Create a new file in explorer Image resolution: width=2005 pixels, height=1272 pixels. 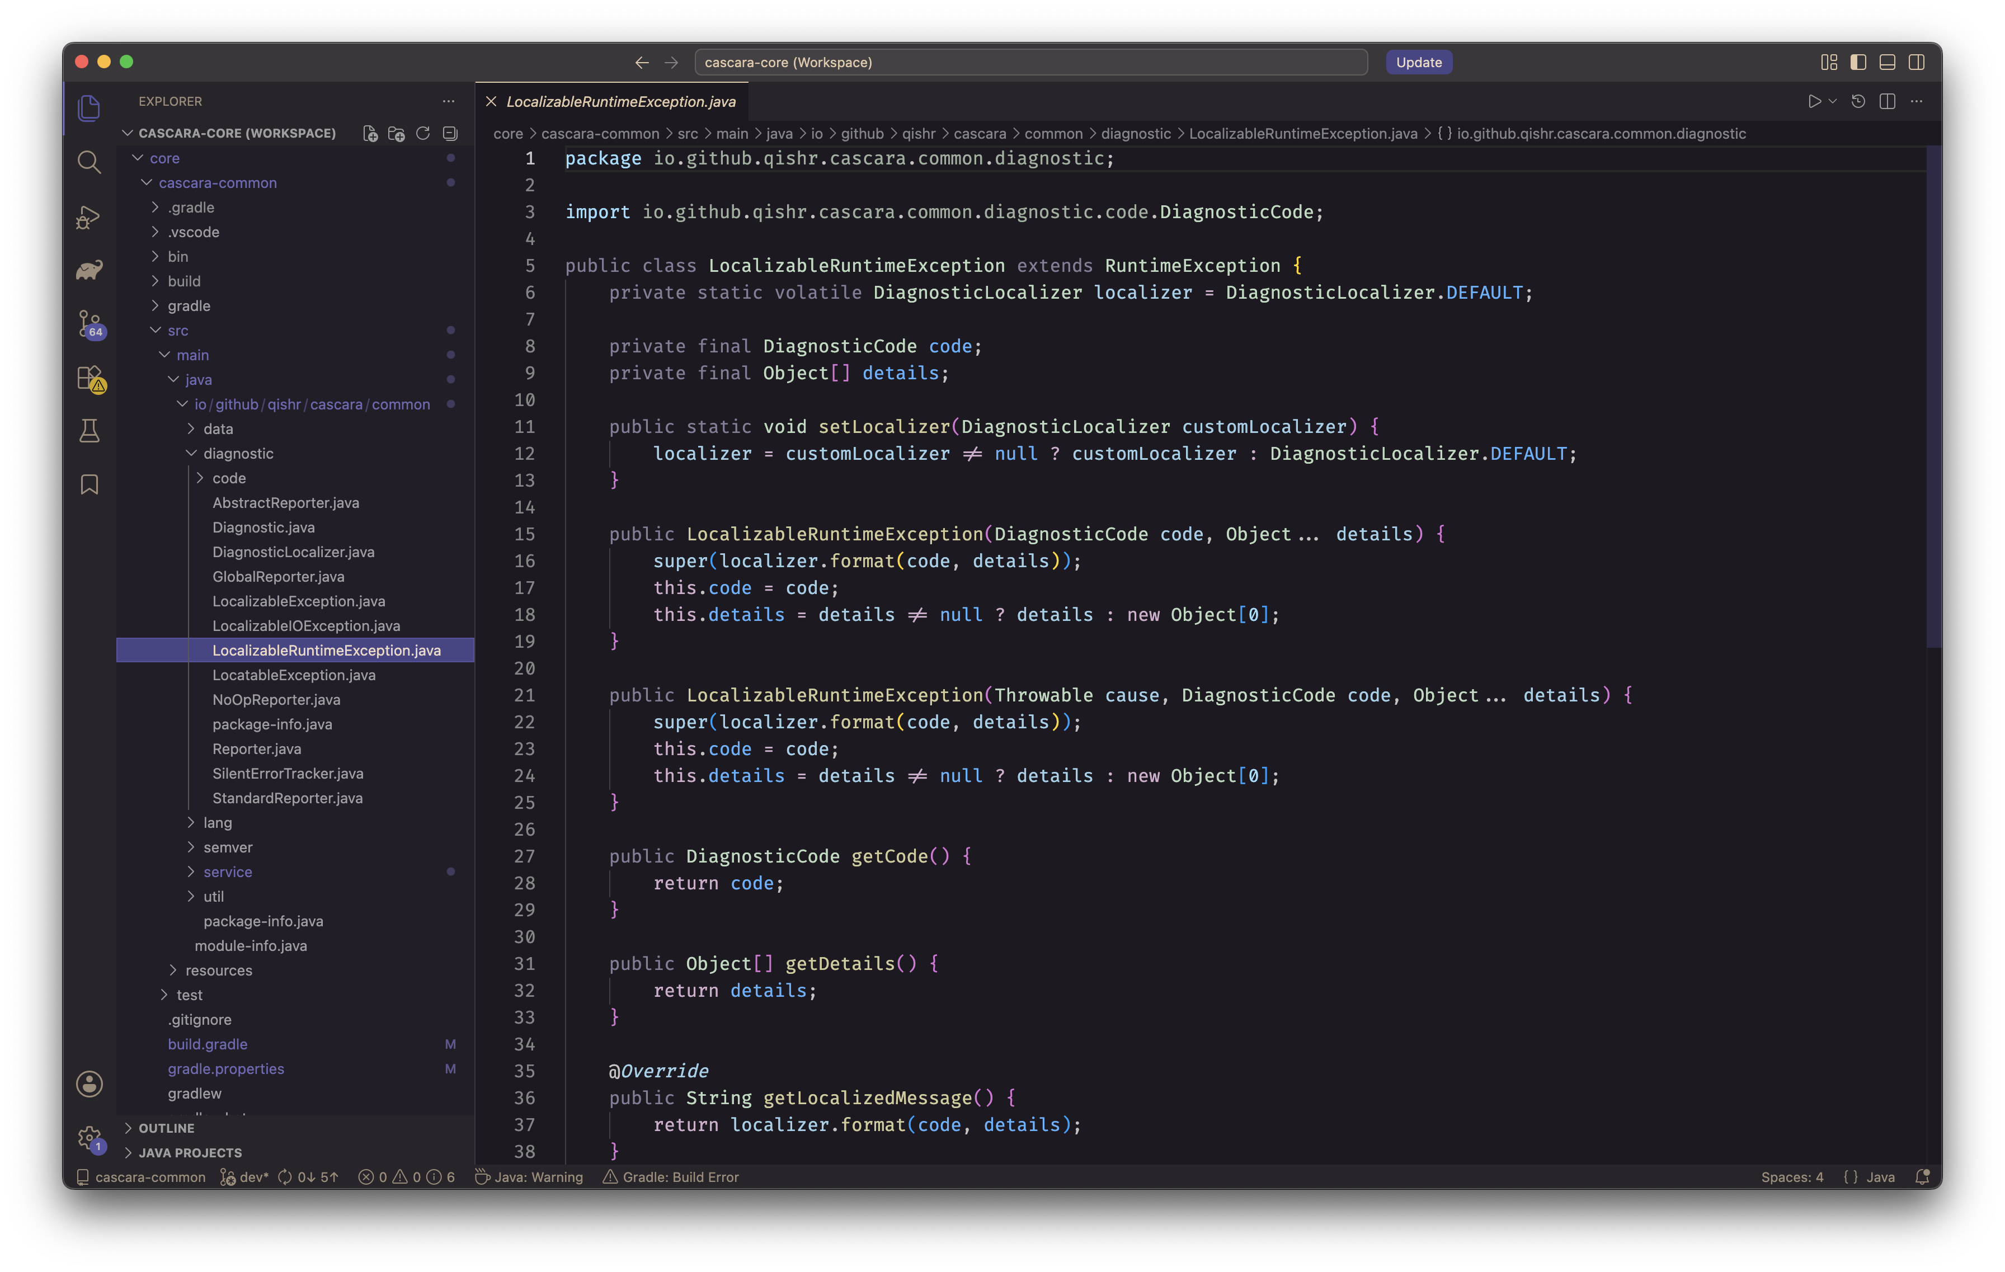370,133
